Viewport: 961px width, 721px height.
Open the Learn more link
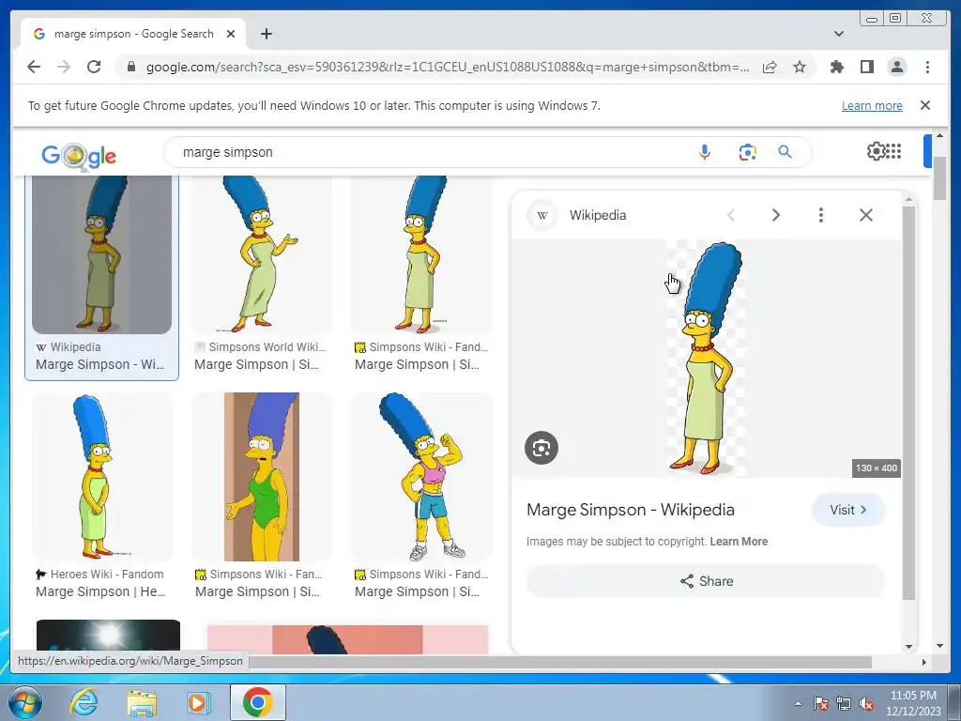coord(872,105)
